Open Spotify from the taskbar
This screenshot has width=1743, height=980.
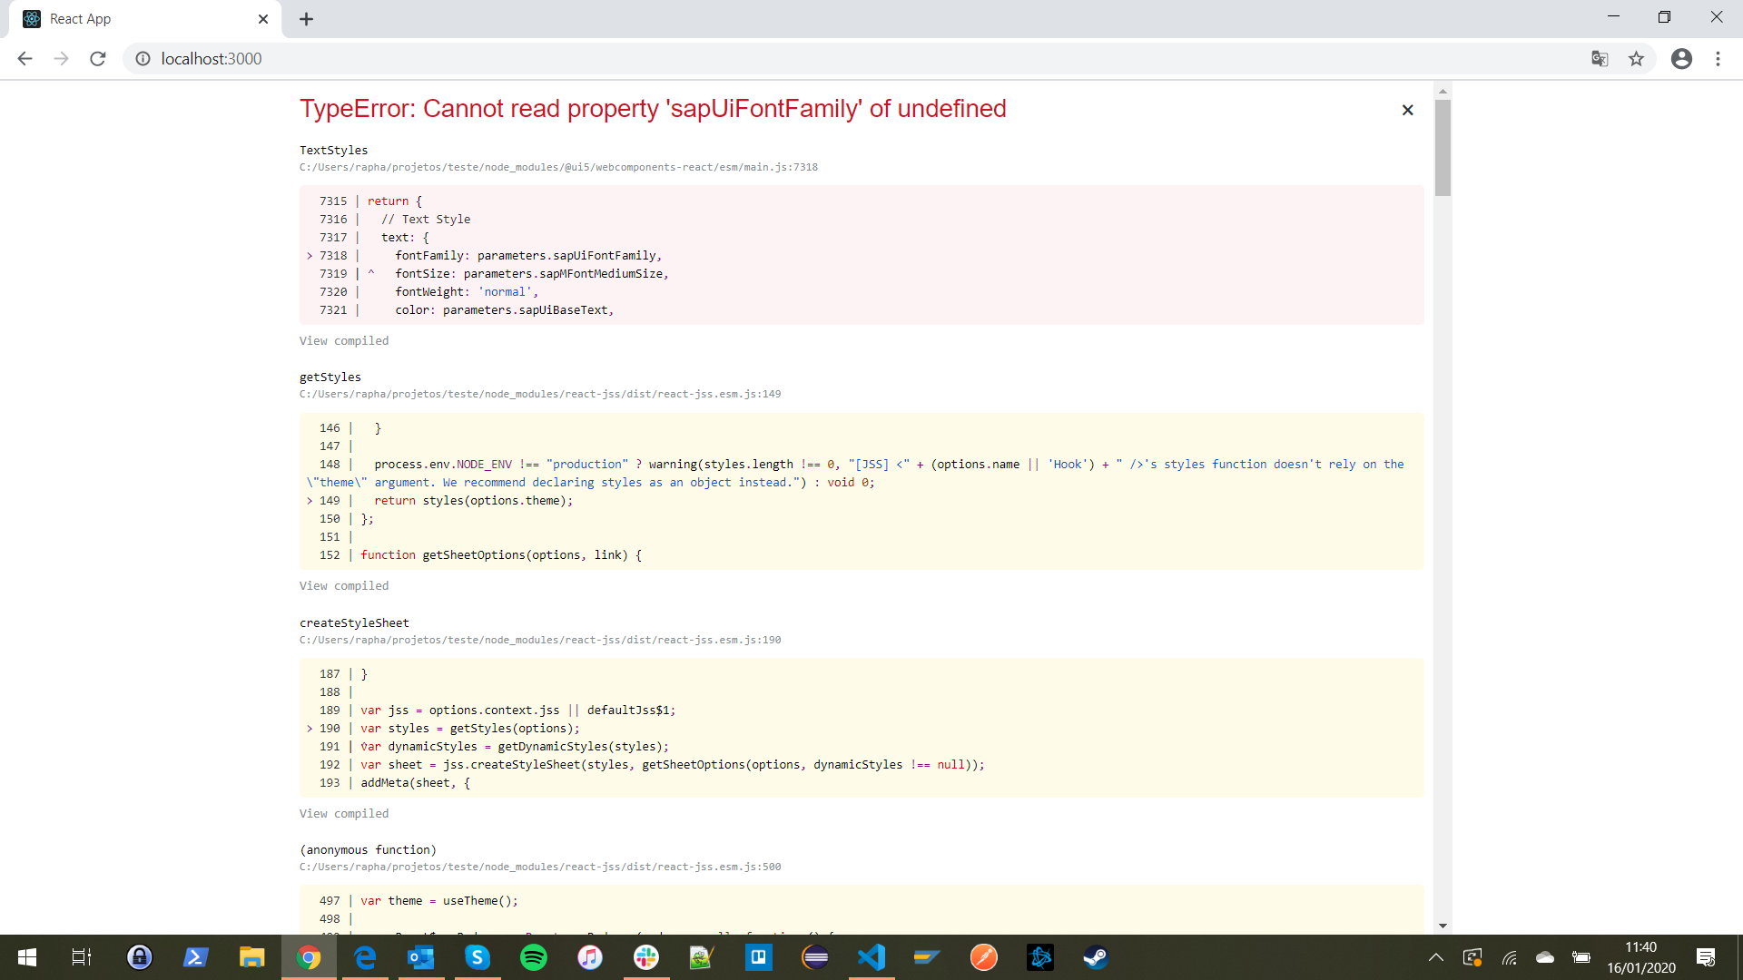click(x=535, y=957)
